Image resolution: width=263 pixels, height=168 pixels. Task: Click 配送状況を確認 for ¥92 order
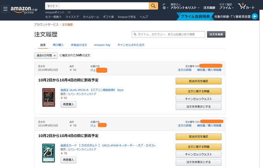pos(198,81)
